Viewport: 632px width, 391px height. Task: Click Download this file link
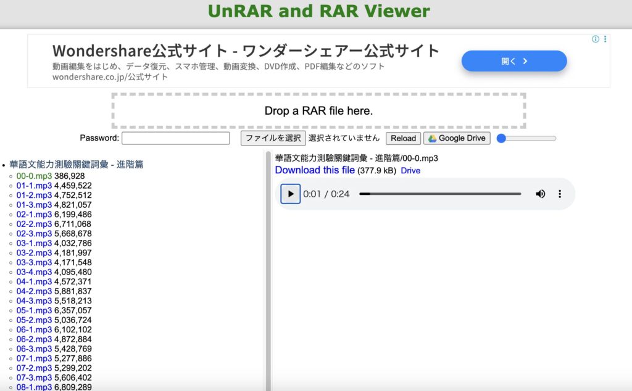pyautogui.click(x=315, y=170)
